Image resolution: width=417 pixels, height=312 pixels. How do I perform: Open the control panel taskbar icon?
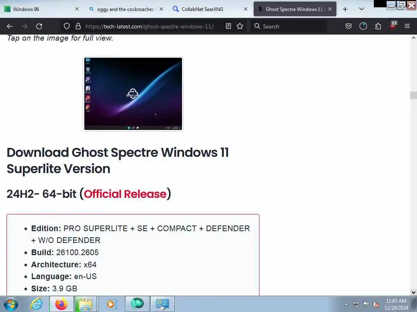(x=162, y=304)
